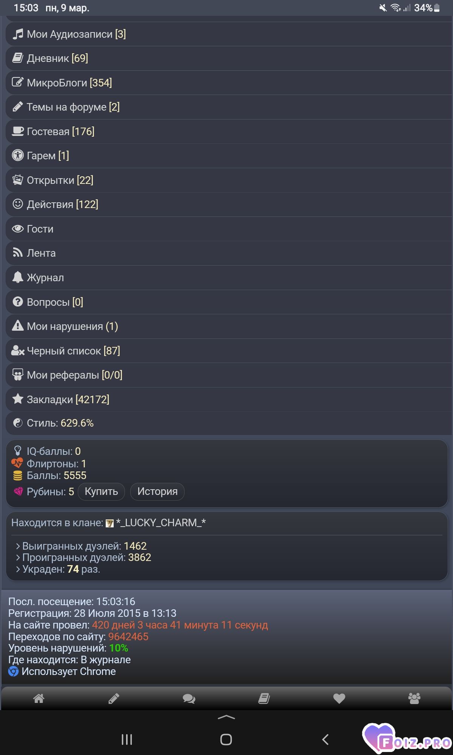Click the Купить button for rubies
The height and width of the screenshot is (755, 453).
pos(101,492)
